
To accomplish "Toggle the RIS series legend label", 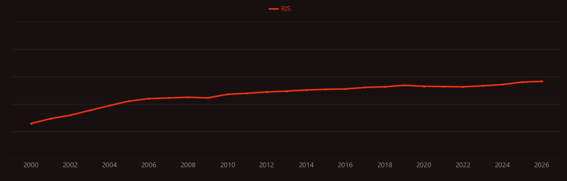I will 286,9.
